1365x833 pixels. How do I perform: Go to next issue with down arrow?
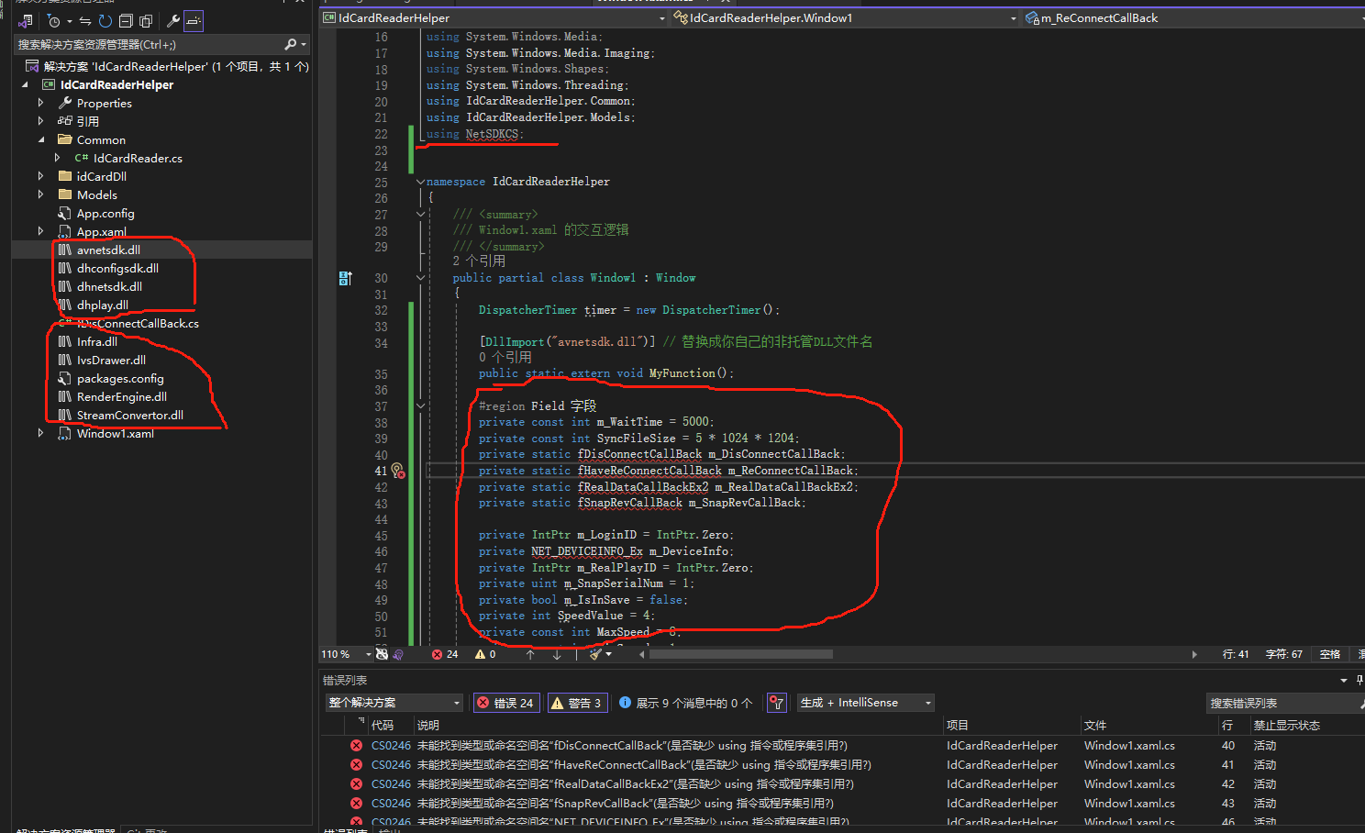(x=557, y=654)
